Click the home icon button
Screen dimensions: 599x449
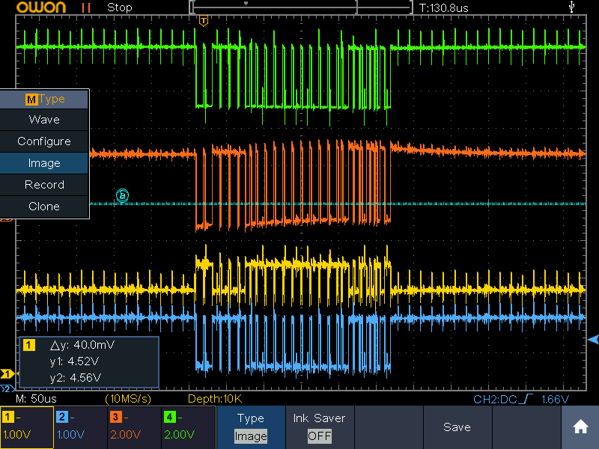click(x=580, y=427)
